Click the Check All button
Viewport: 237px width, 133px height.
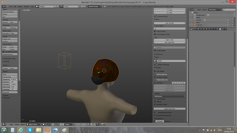[x=10, y=92]
